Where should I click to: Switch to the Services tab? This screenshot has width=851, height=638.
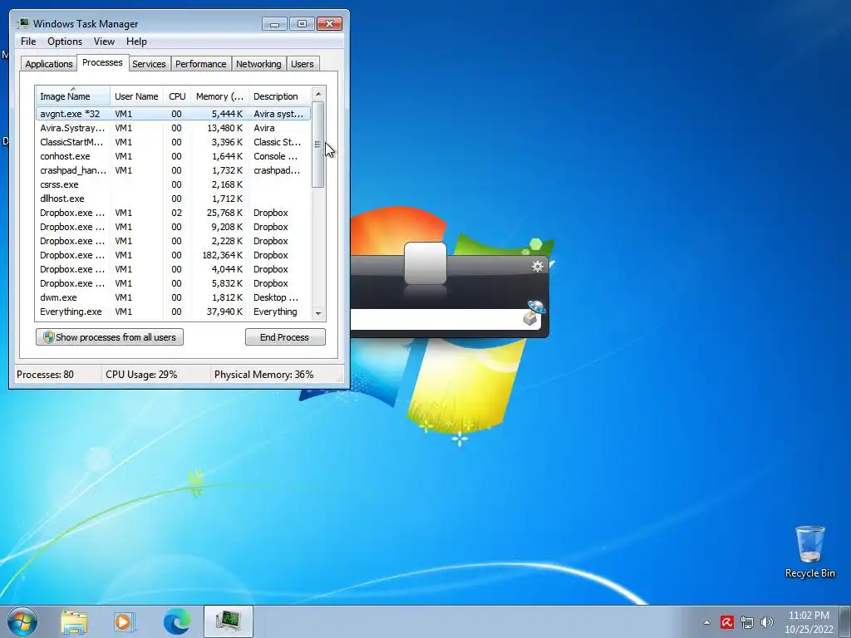149,64
